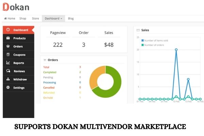Open the Completed orders link
Screen dimensions: 204x136
50,72
